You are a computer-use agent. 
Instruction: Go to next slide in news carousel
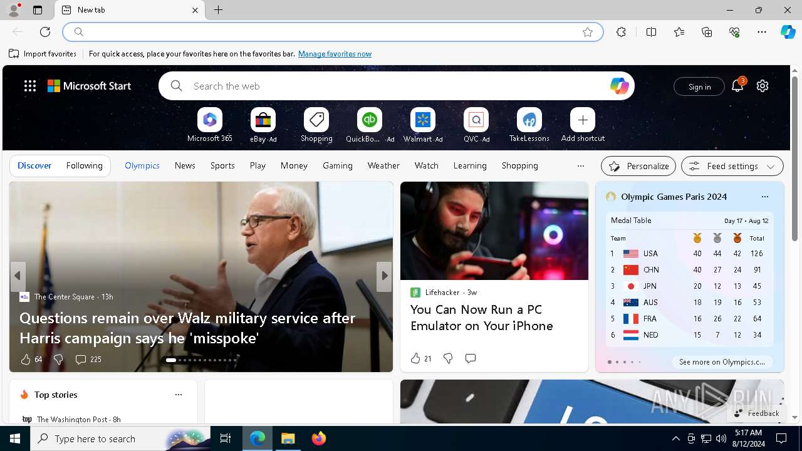(x=384, y=276)
